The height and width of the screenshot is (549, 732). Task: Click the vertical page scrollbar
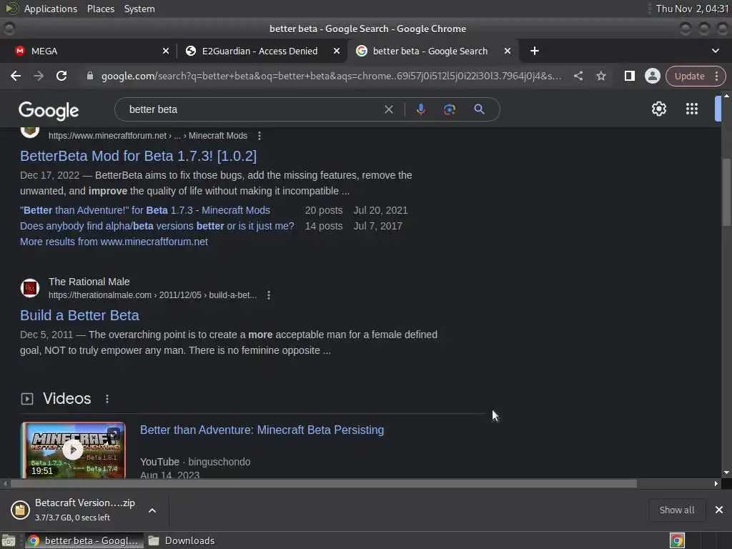[726, 192]
